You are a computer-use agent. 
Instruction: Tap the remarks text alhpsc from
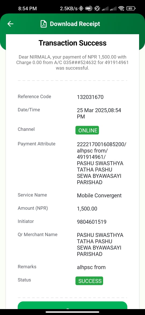point(91,267)
